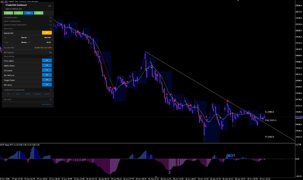Expand the UPCOMING NEWS section

point(51,17)
